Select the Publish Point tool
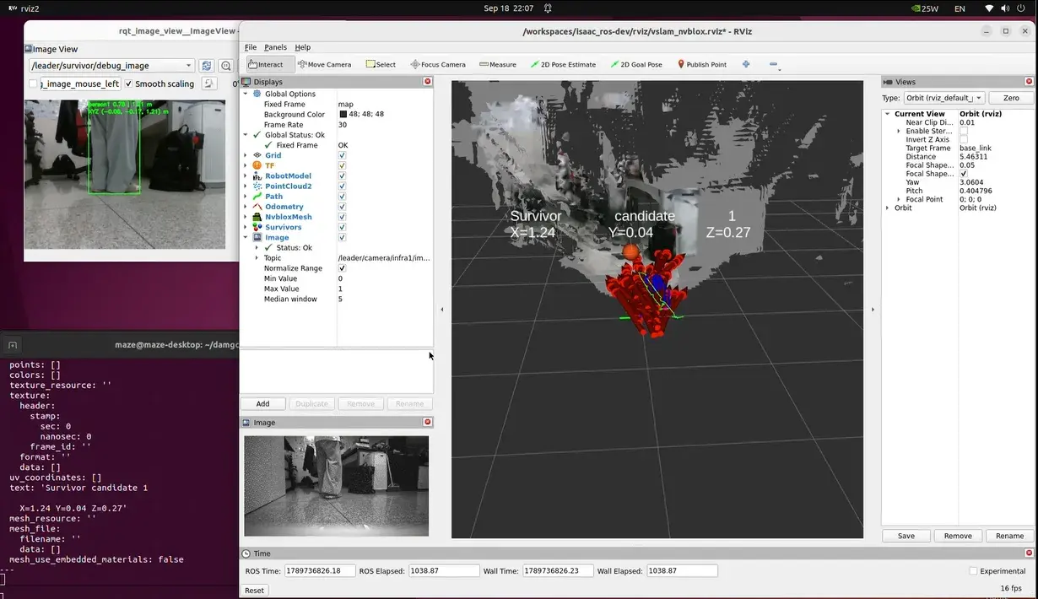The height and width of the screenshot is (599, 1038). pyautogui.click(x=702, y=64)
